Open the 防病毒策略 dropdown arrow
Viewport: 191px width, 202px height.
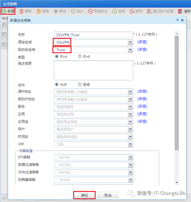pos(131,180)
